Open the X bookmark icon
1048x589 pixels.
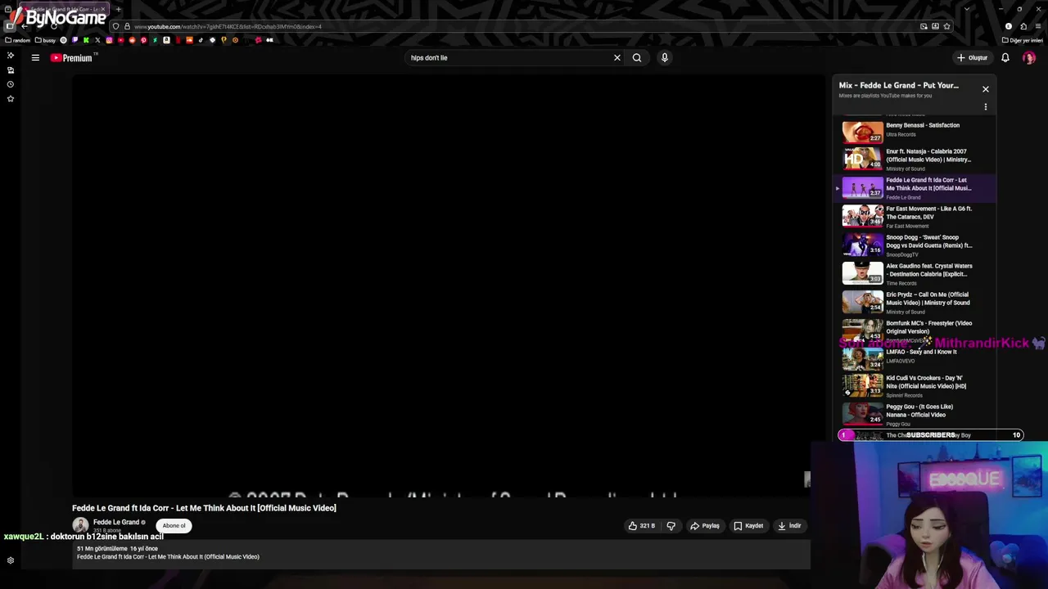click(x=97, y=40)
